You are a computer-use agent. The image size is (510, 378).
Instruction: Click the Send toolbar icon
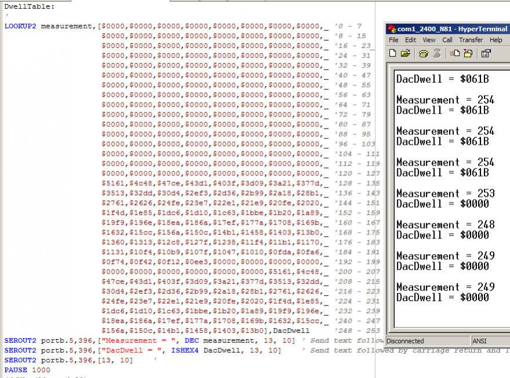pos(455,53)
